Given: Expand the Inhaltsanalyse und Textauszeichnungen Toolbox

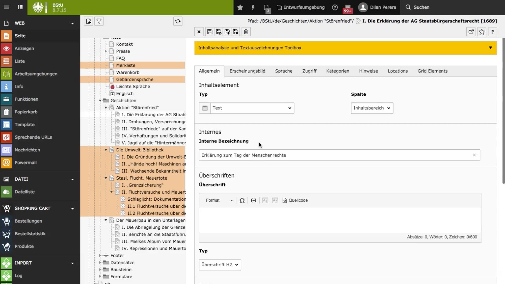Looking at the screenshot, I should [x=346, y=48].
